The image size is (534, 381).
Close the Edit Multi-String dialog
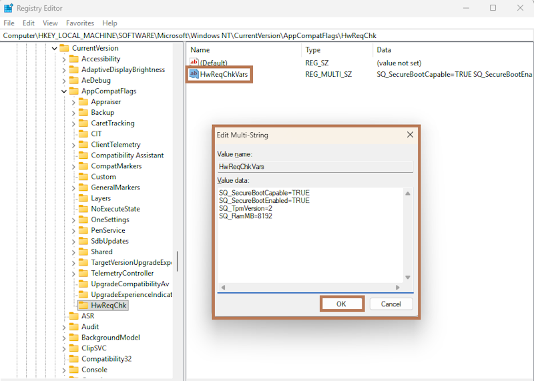tap(410, 135)
